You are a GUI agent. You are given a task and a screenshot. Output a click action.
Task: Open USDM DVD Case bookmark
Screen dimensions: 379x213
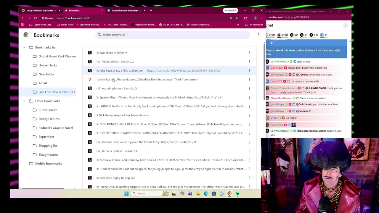click(171, 25)
